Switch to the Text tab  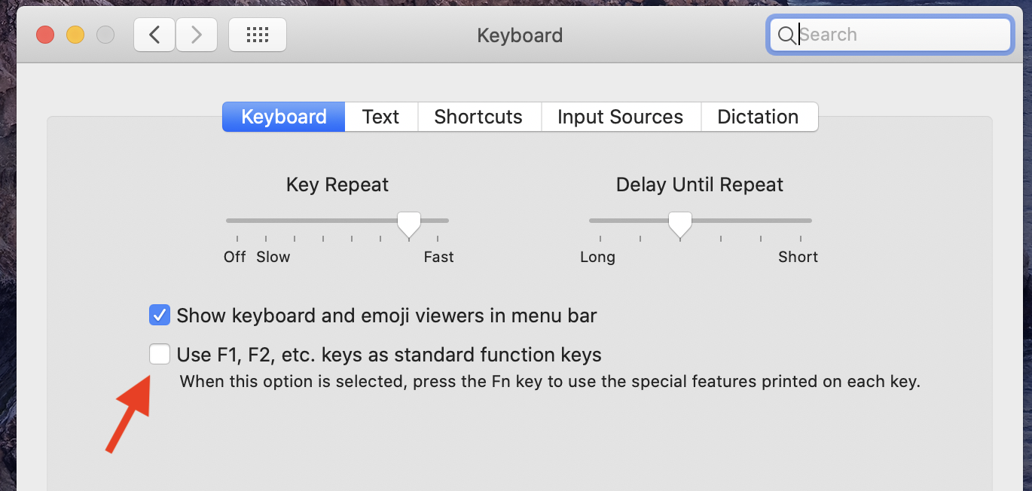(380, 117)
